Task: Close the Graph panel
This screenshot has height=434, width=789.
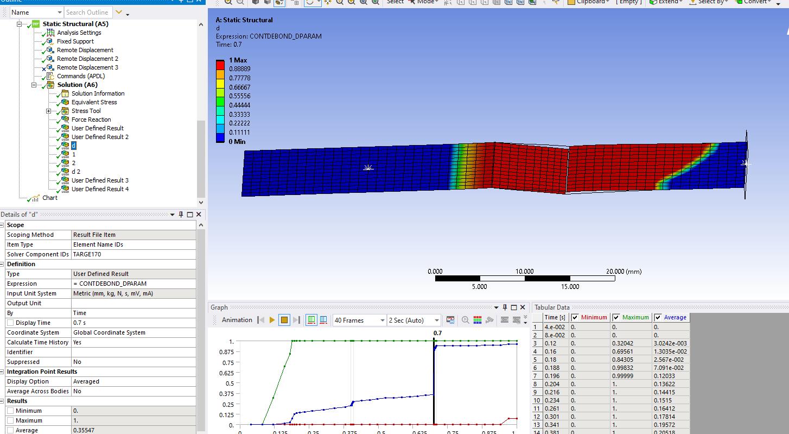Action: point(523,307)
